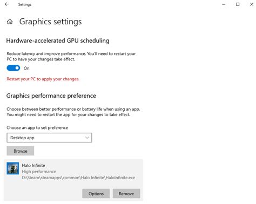This screenshot has width=256, height=204.
Task: Go back using the back arrow
Action: [6, 4]
